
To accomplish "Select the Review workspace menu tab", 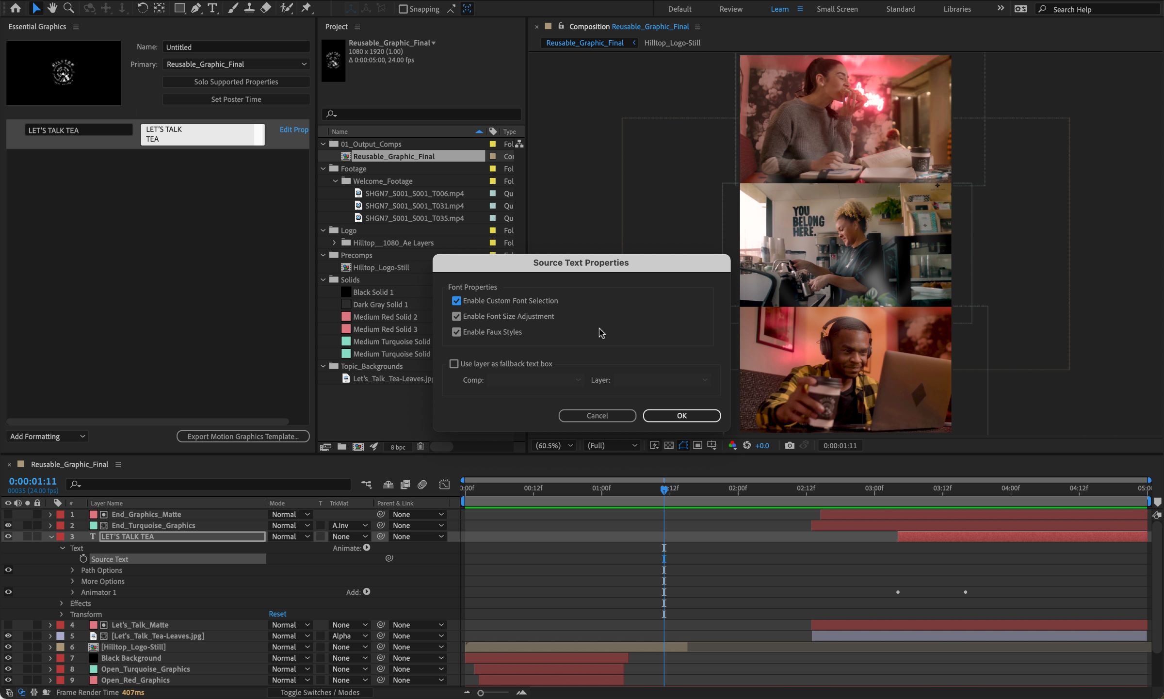I will (731, 9).
